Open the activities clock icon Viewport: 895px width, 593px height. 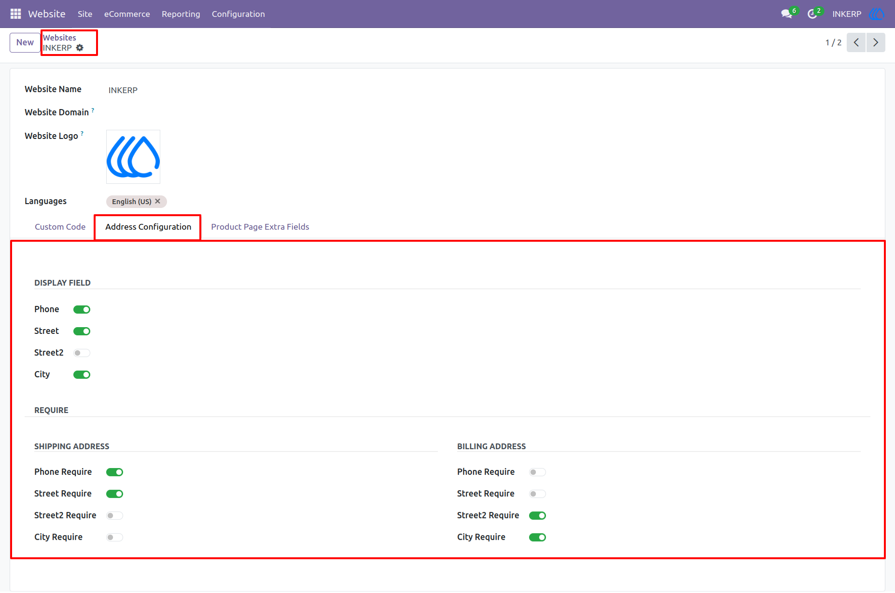coord(812,14)
